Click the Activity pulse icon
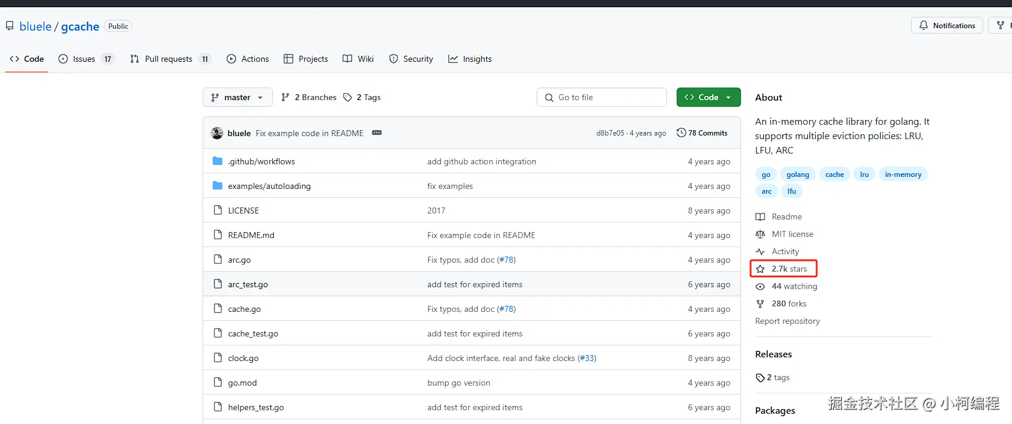Viewport: 1012px width, 424px height. click(x=760, y=252)
